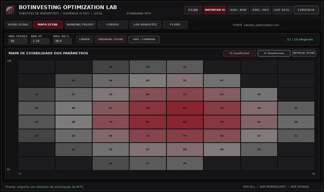The height and width of the screenshot is (192, 324).
Task: Click heatmap cell showing 26
Action: pos(73,150)
